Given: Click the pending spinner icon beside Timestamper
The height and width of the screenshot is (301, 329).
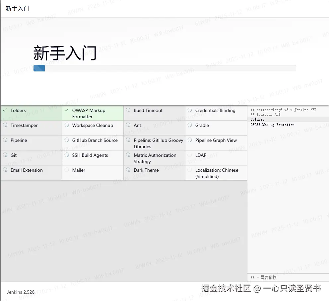Looking at the screenshot, I should (5, 125).
